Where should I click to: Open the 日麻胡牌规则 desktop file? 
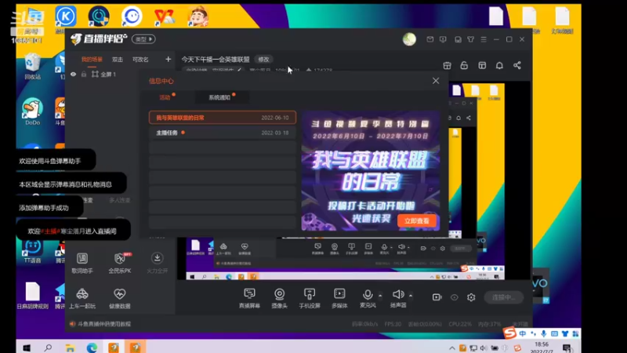tap(32, 296)
